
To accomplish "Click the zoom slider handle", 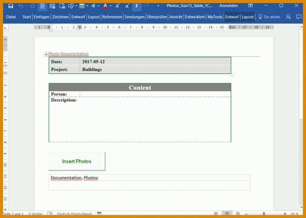I will [x=263, y=214].
